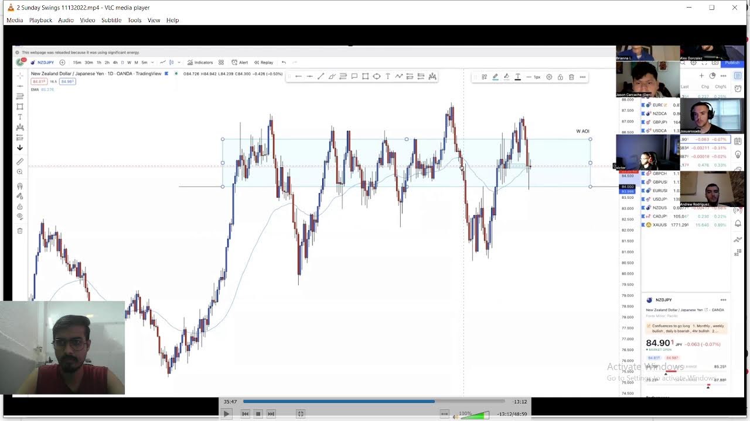Open drawing line color pencil icon

coord(495,77)
